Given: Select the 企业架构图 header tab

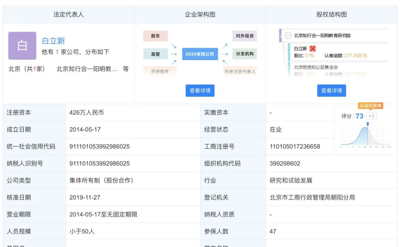Looking at the screenshot, I should coord(200,14).
